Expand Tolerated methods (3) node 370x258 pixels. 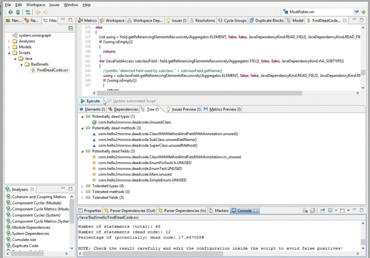tap(82, 192)
